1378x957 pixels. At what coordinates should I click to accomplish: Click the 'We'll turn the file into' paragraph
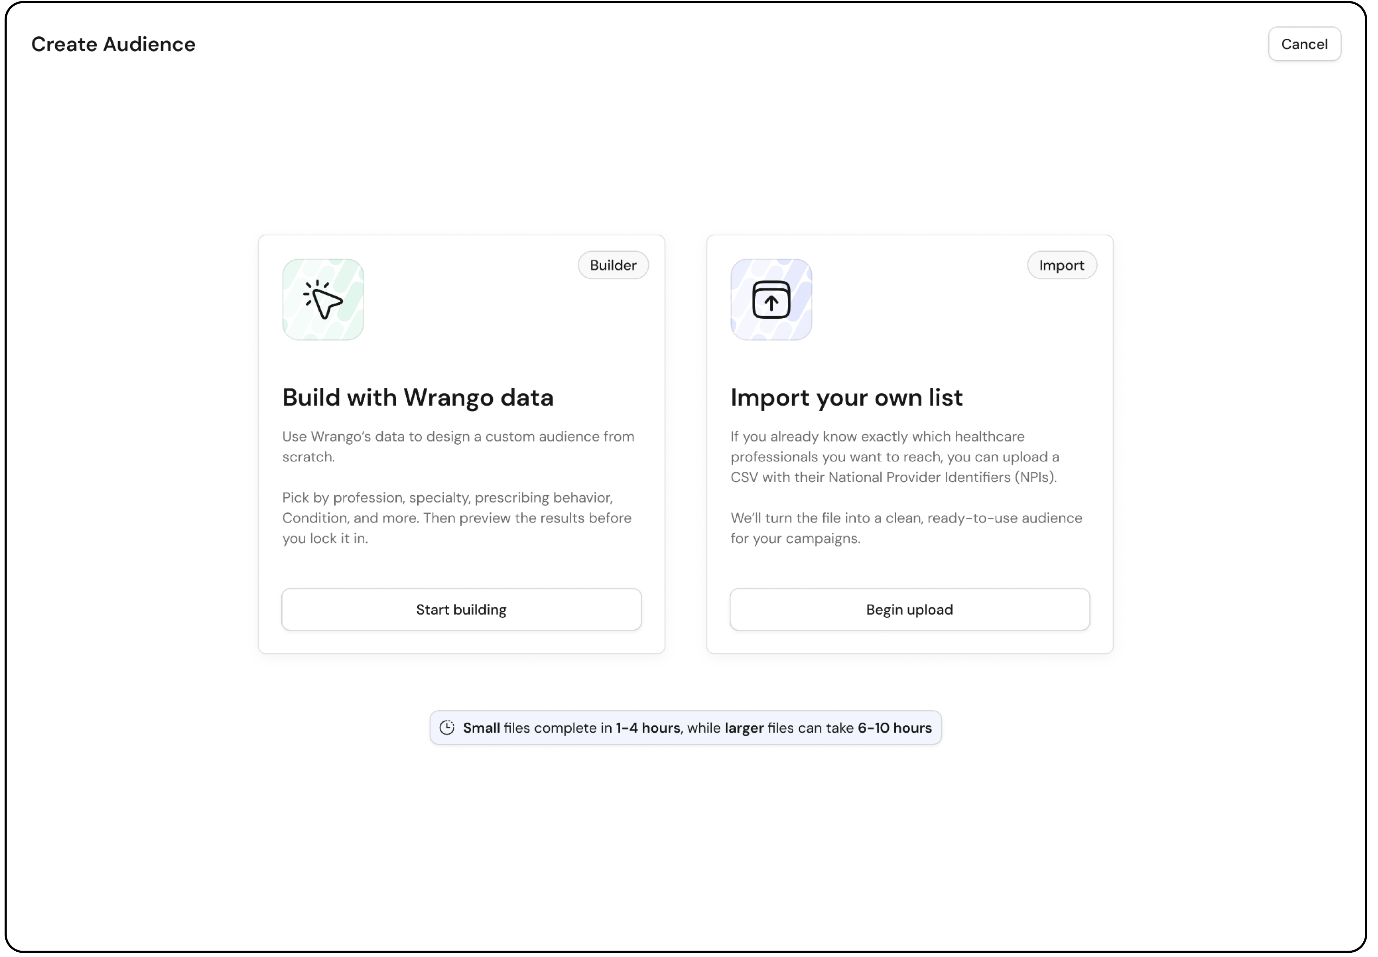905,528
